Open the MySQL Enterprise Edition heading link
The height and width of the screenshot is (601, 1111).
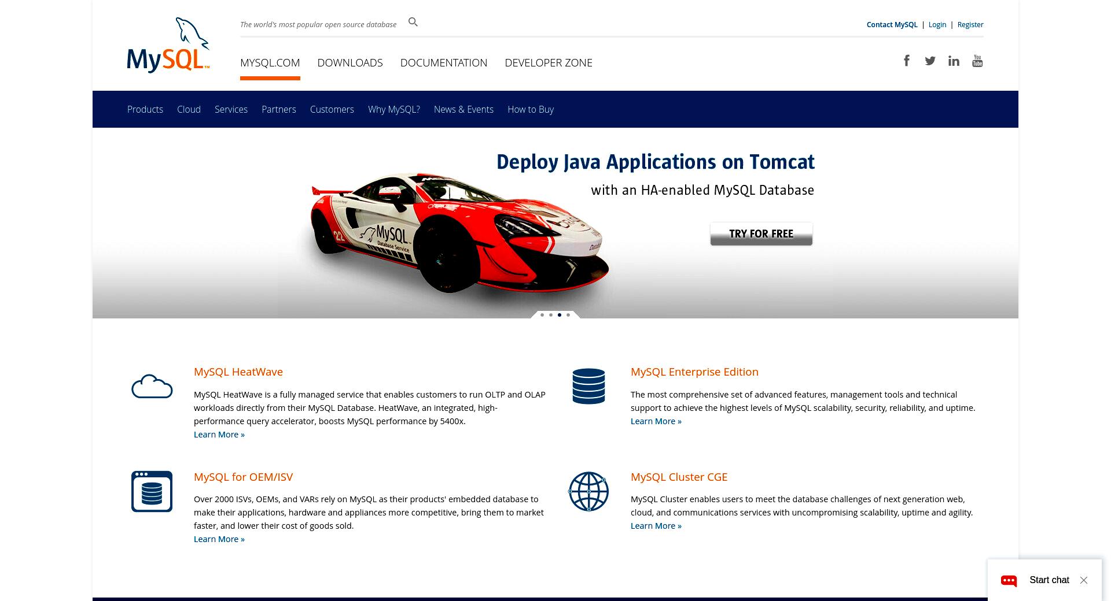coord(694,372)
